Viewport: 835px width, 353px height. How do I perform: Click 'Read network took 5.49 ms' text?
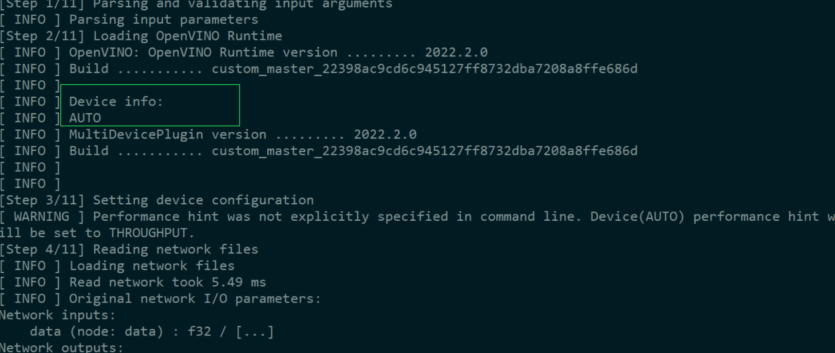pyautogui.click(x=168, y=282)
